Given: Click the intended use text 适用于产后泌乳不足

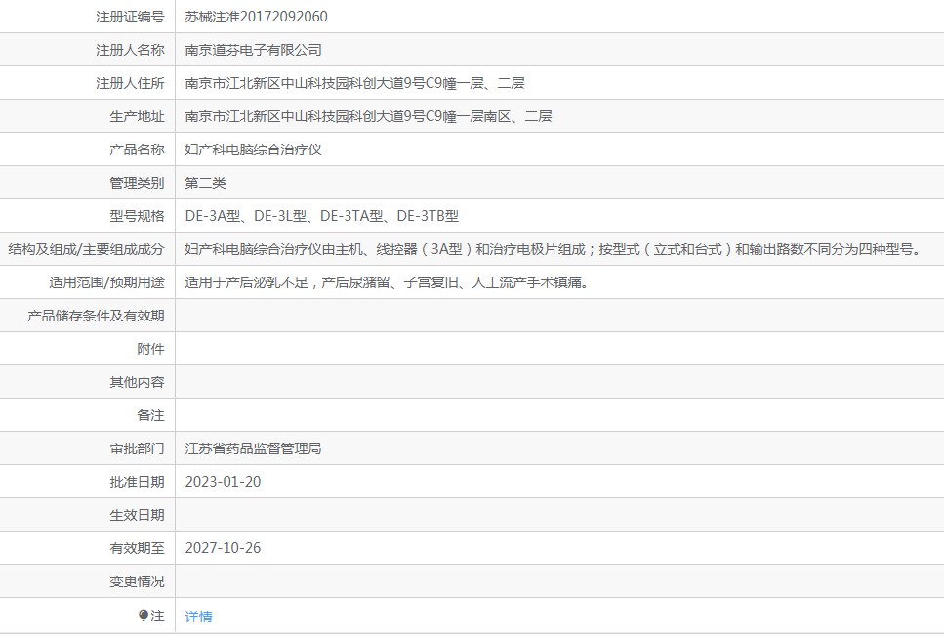Looking at the screenshot, I should (246, 282).
